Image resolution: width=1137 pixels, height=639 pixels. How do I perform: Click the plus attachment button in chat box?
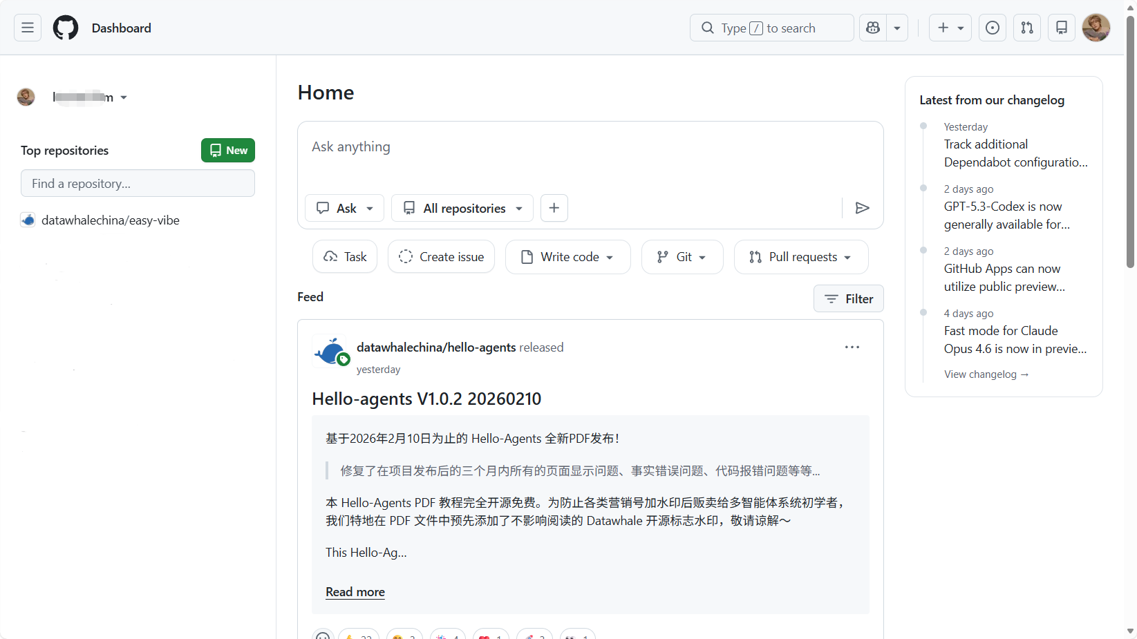[554, 208]
